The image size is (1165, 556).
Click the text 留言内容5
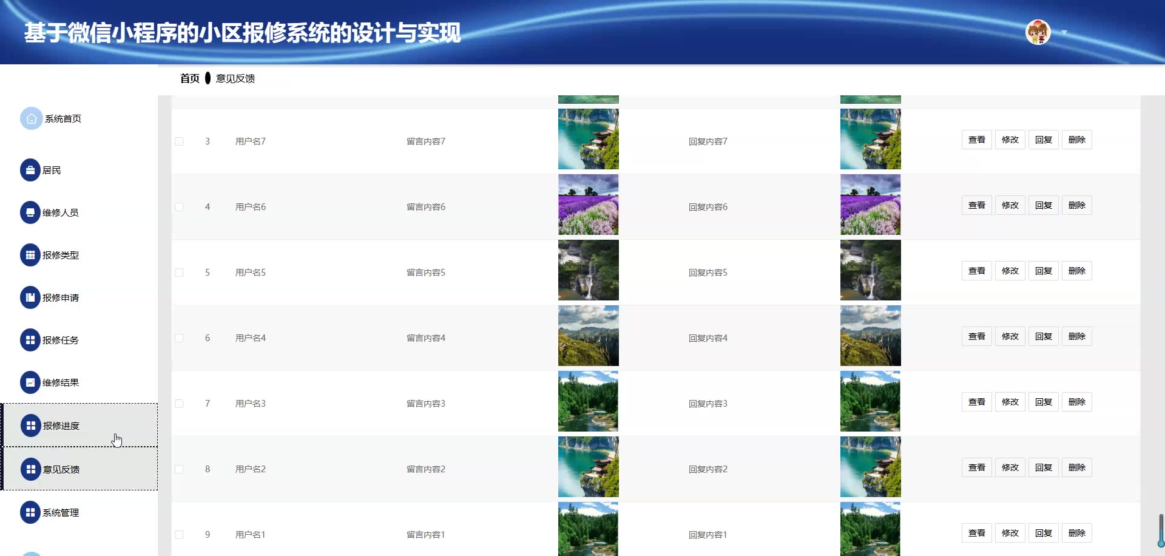(x=426, y=273)
